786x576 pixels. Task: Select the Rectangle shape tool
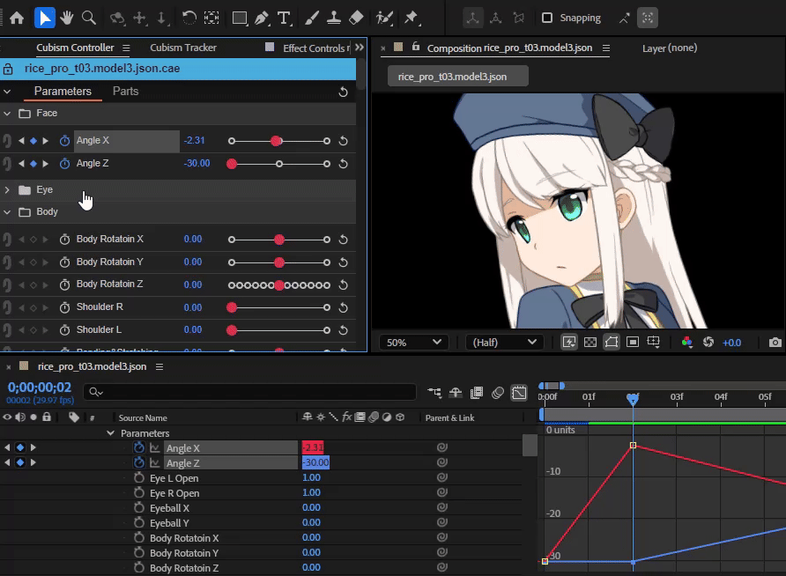[240, 18]
